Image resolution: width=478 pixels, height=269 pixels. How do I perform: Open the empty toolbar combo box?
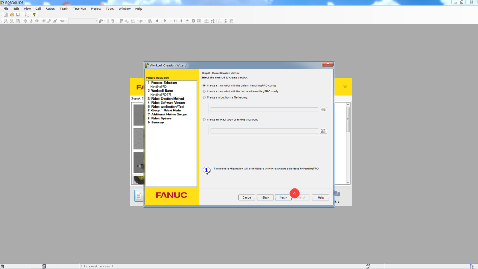tap(83, 21)
